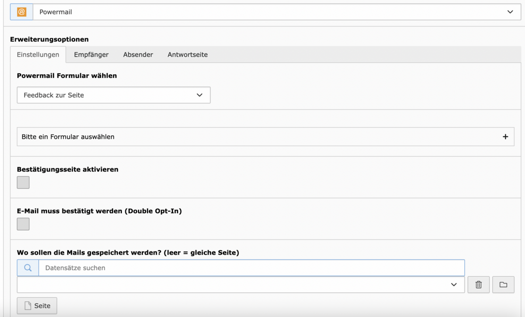The height and width of the screenshot is (317, 525).
Task: Expand the 'Bitte ein Formular auswählen' row
Action: click(255, 137)
